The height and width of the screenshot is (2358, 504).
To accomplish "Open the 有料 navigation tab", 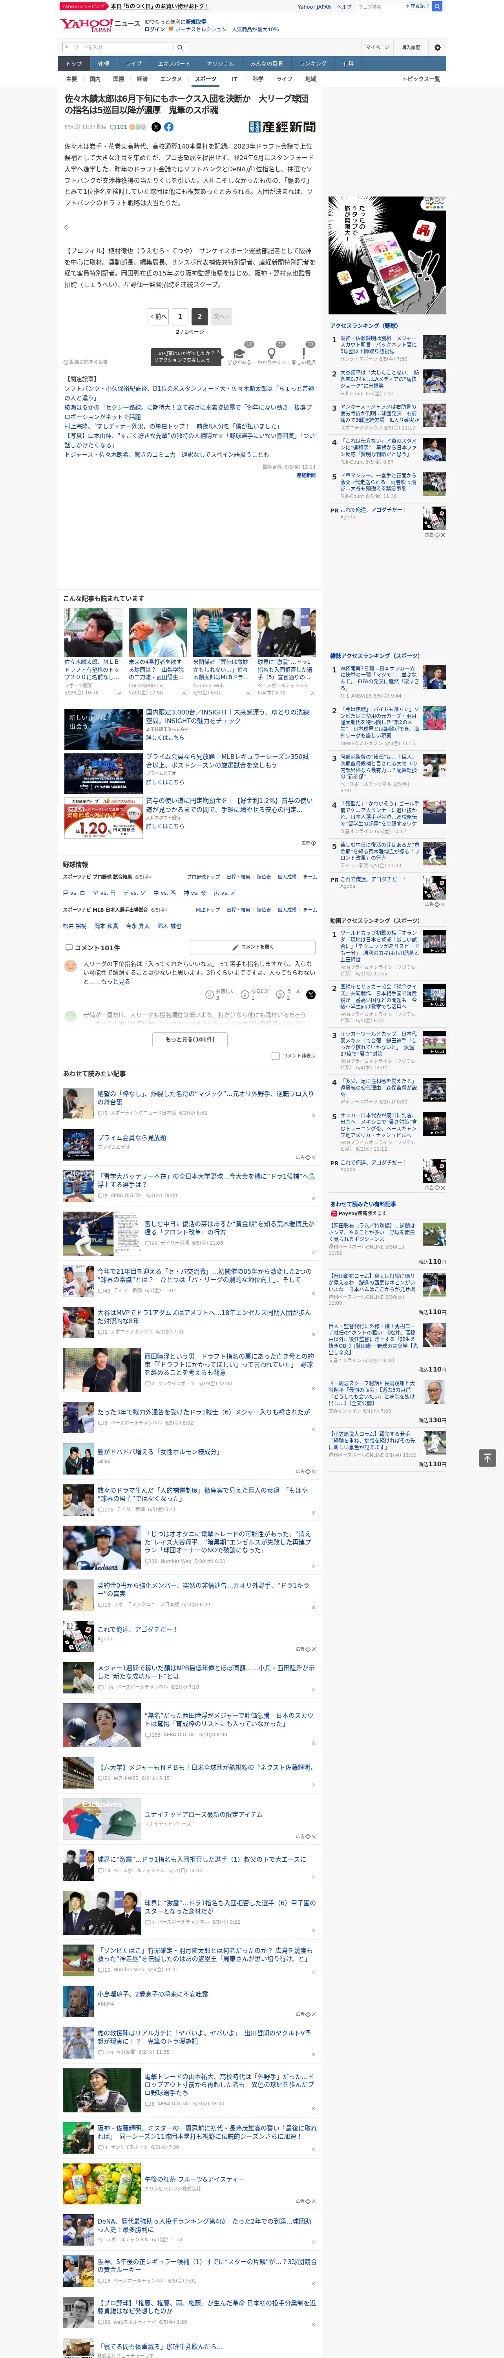I will pos(348,64).
